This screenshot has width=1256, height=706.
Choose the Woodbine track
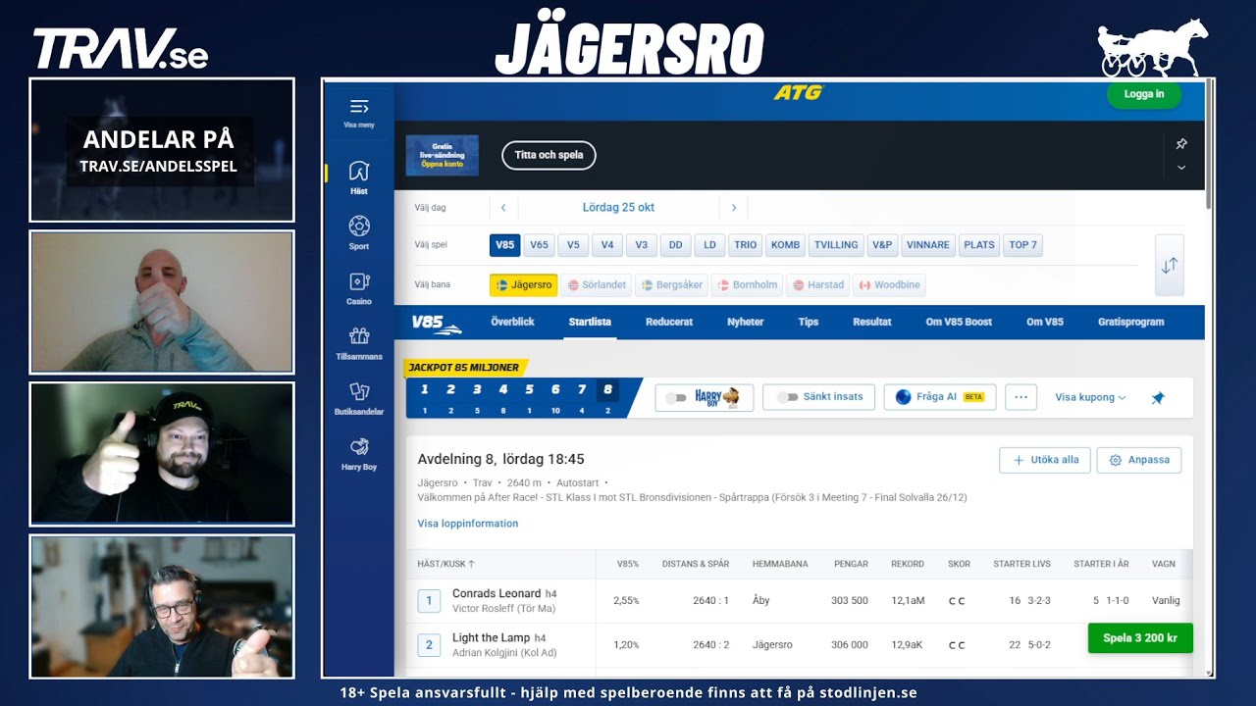click(890, 285)
